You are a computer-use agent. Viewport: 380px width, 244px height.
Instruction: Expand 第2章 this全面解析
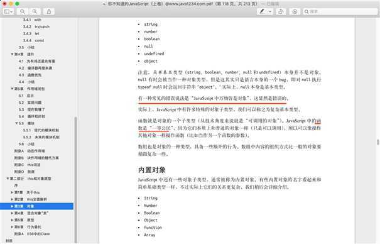(12, 199)
